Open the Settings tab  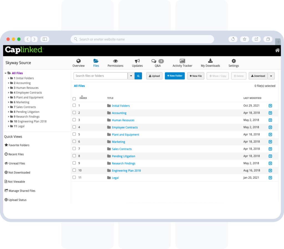(x=234, y=63)
